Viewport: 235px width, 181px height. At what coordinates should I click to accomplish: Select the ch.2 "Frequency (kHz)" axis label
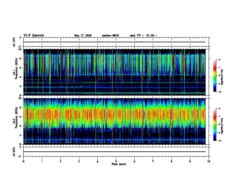pos(16,118)
